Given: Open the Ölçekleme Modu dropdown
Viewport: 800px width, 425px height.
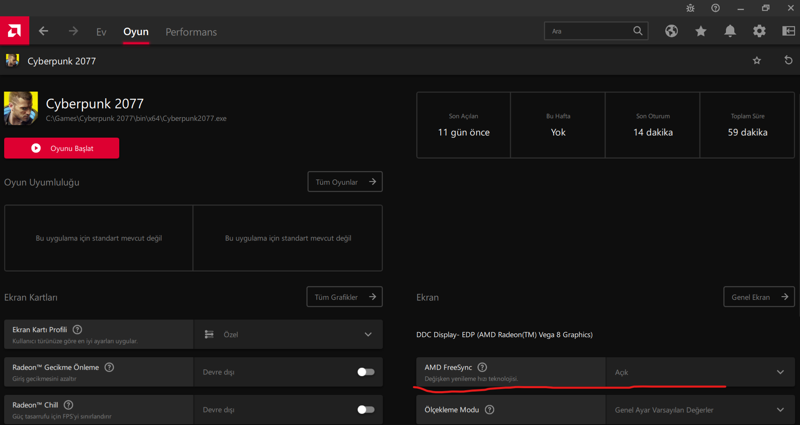Looking at the screenshot, I should (x=700, y=410).
